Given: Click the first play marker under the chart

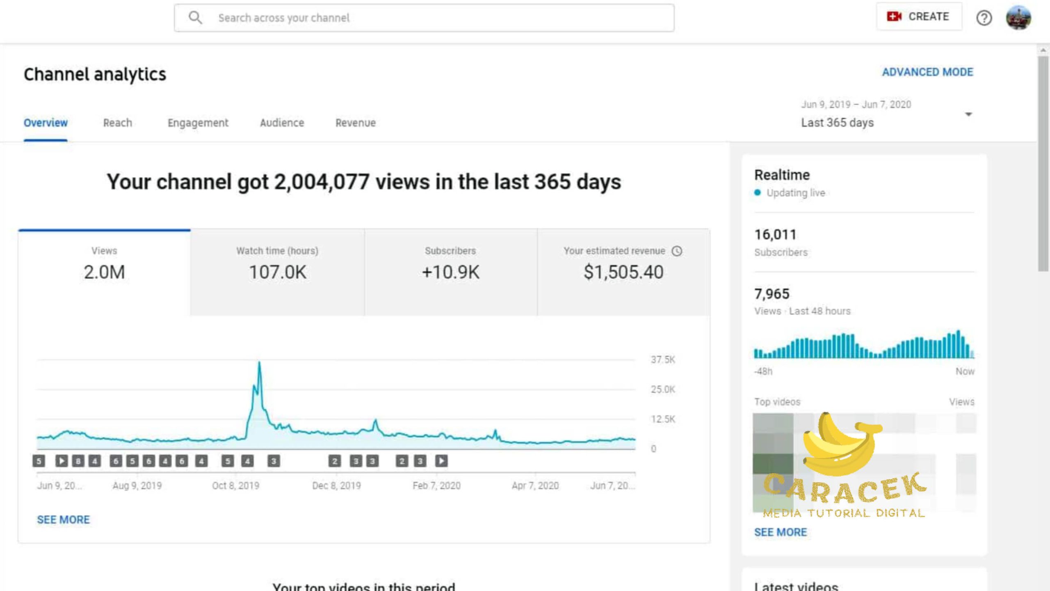Looking at the screenshot, I should coord(62,461).
